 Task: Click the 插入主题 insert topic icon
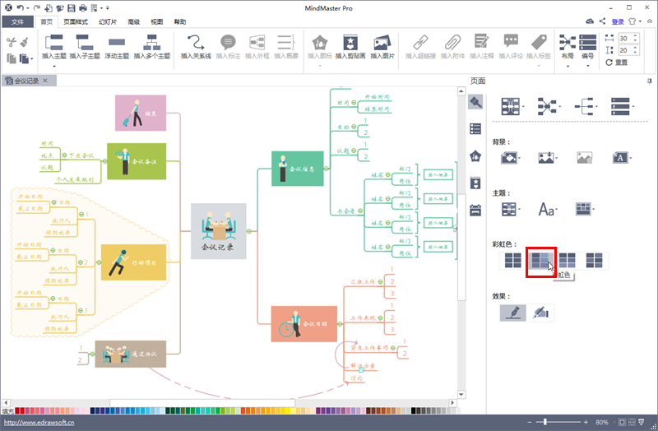coord(53,43)
